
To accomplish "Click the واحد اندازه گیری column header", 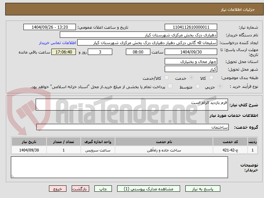I will click(x=98, y=142).
